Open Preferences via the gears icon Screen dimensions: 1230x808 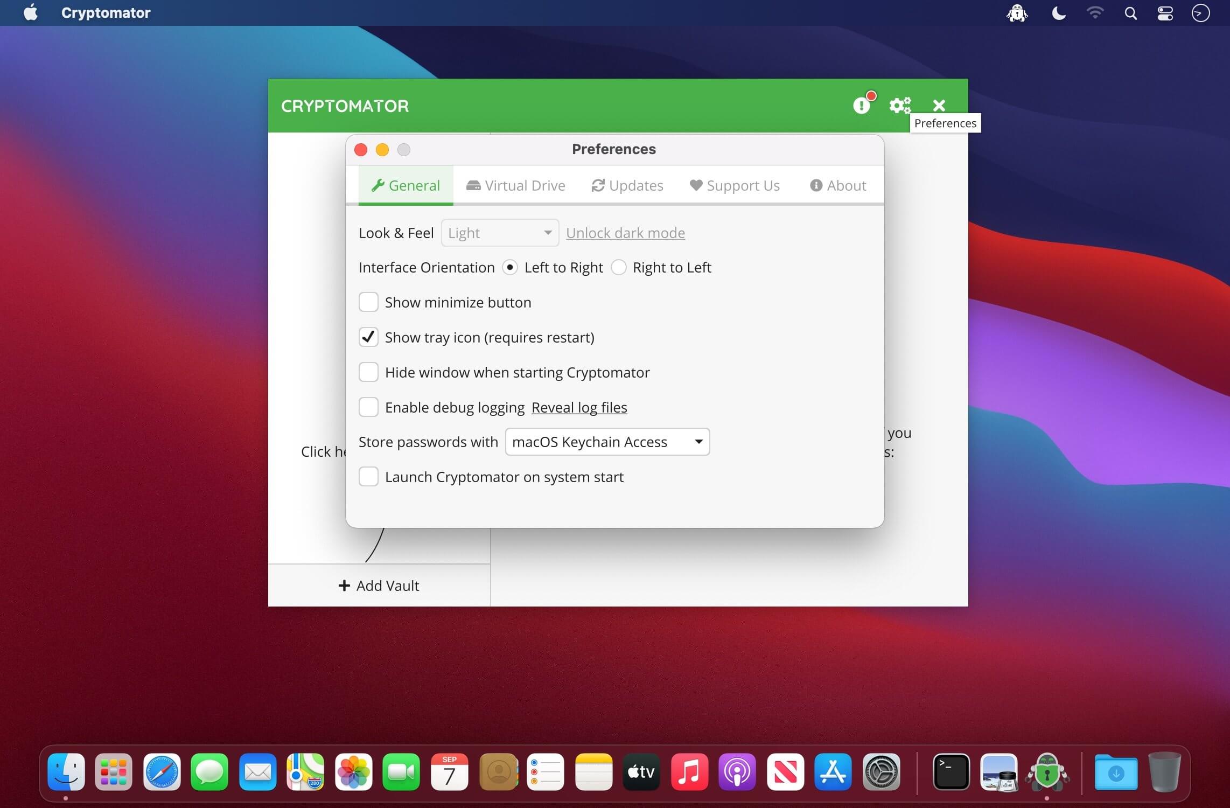tap(899, 105)
